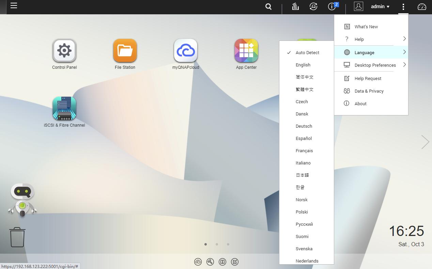Click the user avatar icon
The image size is (432, 269).
[358, 6]
